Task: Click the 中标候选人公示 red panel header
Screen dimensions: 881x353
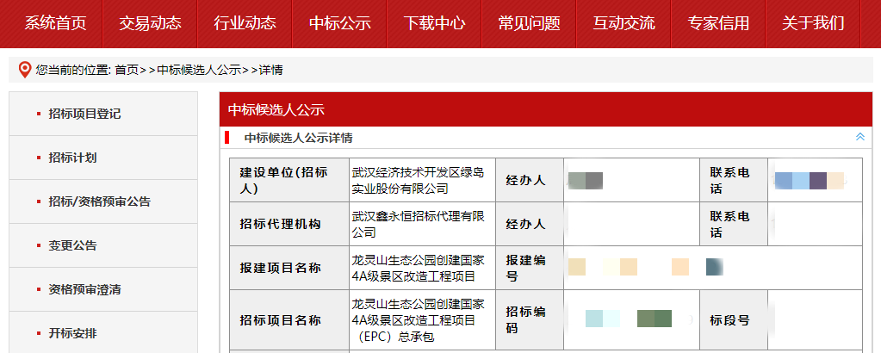Action: click(x=276, y=109)
